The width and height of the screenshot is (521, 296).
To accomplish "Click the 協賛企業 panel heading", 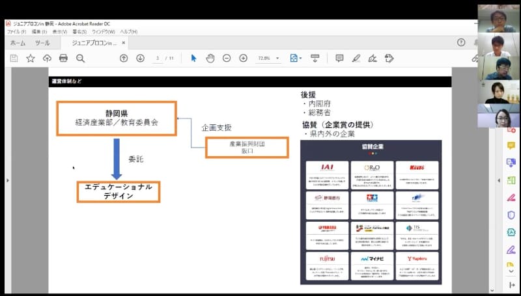I will point(373,146).
